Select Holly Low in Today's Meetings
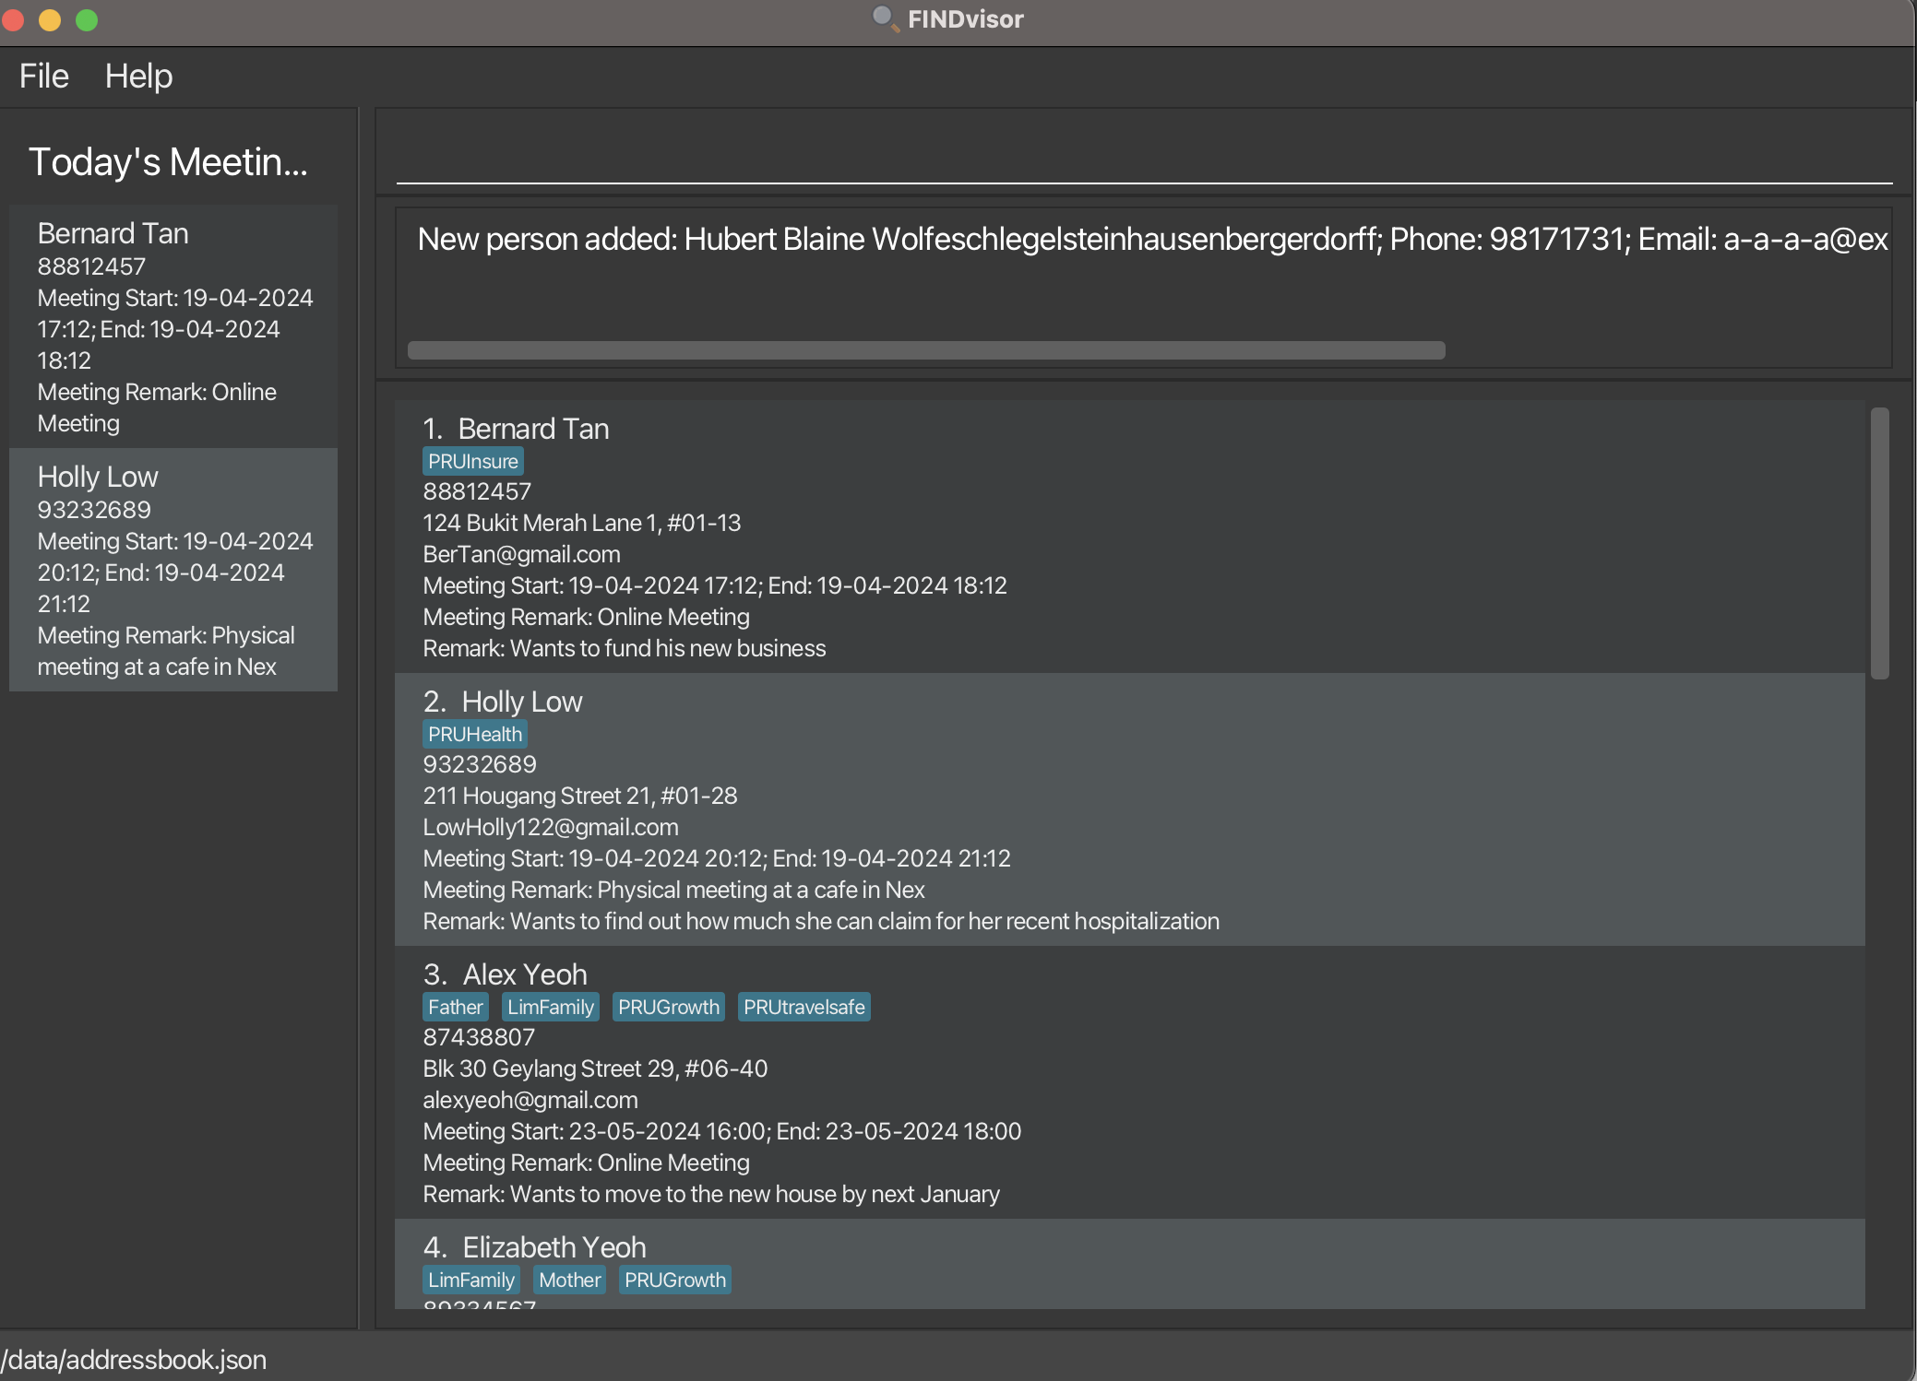This screenshot has height=1381, width=1917. coord(173,570)
